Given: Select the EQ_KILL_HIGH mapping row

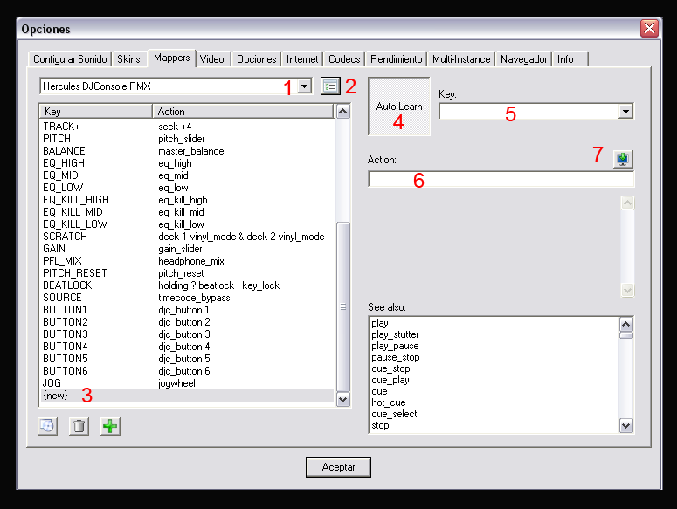Looking at the screenshot, I should coord(187,200).
